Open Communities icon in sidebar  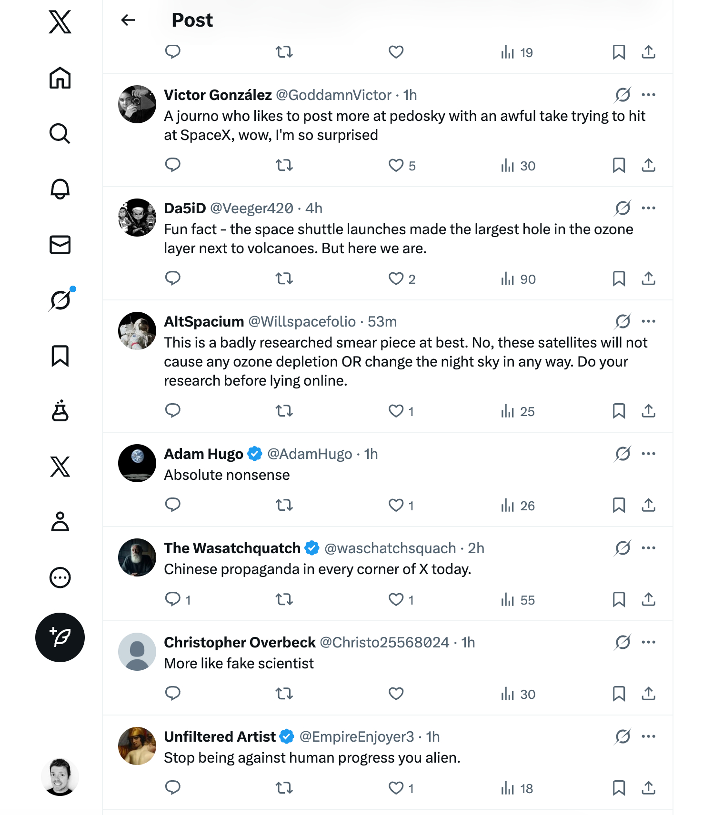point(60,411)
